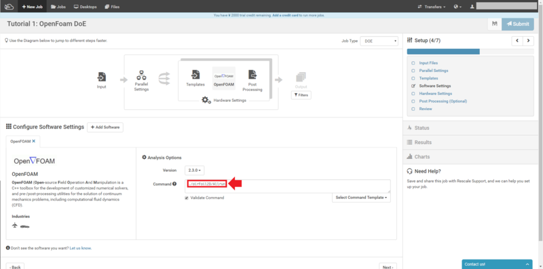Screen dimensions: 543x269
Task: Select the OpenFOAM software tab
Action: 20,141
